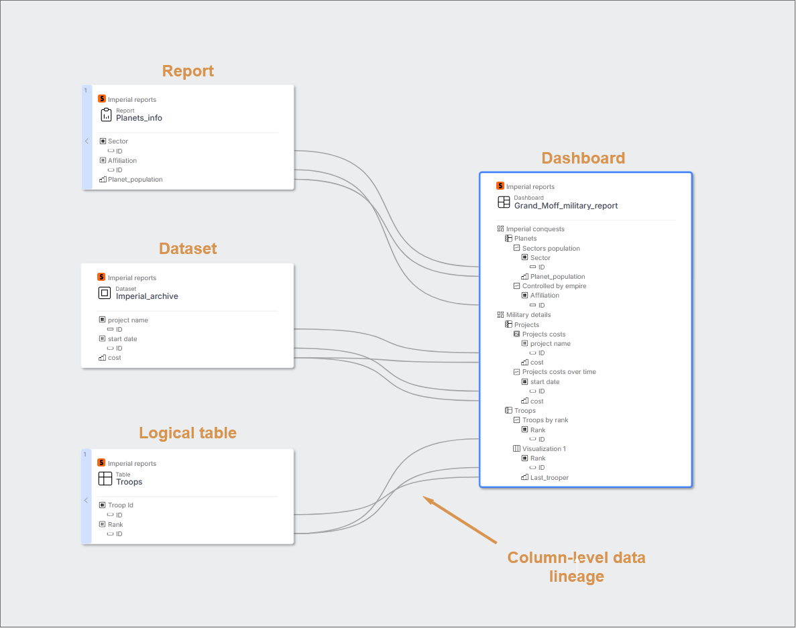This screenshot has width=796, height=628.
Task: Select the Troops table title
Action: point(129,482)
